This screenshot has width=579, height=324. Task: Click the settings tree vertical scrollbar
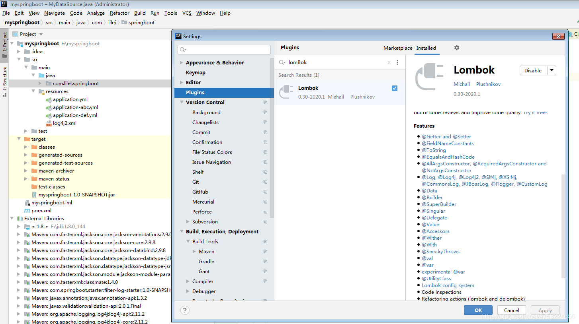(x=272, y=137)
